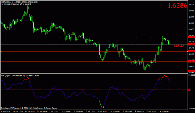
Task: Click the 9 Jul 13:00 time label
Action: click(x=164, y=111)
